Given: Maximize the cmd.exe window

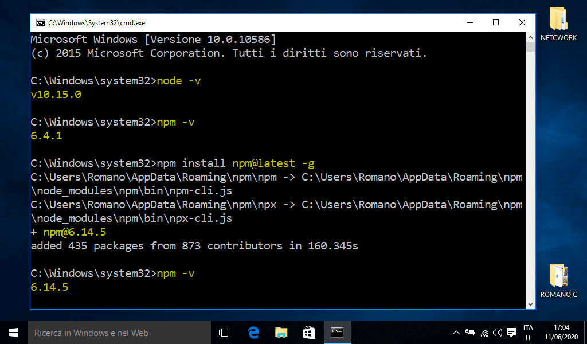Looking at the screenshot, I should [x=496, y=23].
